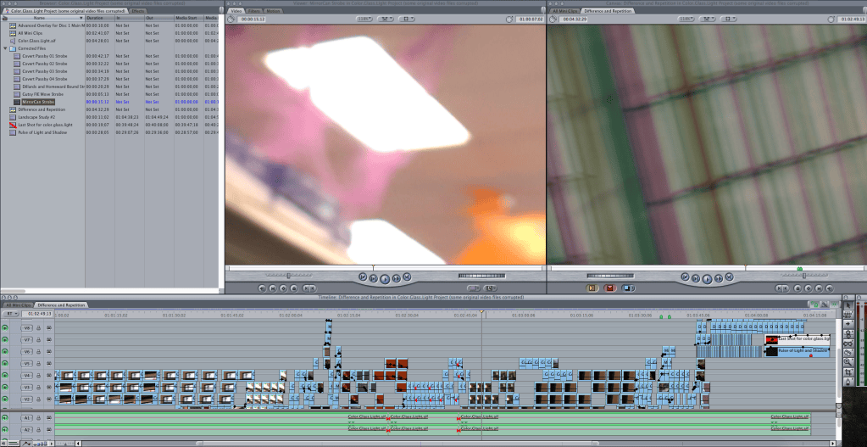The image size is (867, 447).
Task: Toggle V8 track visibility
Action: pos(5,327)
